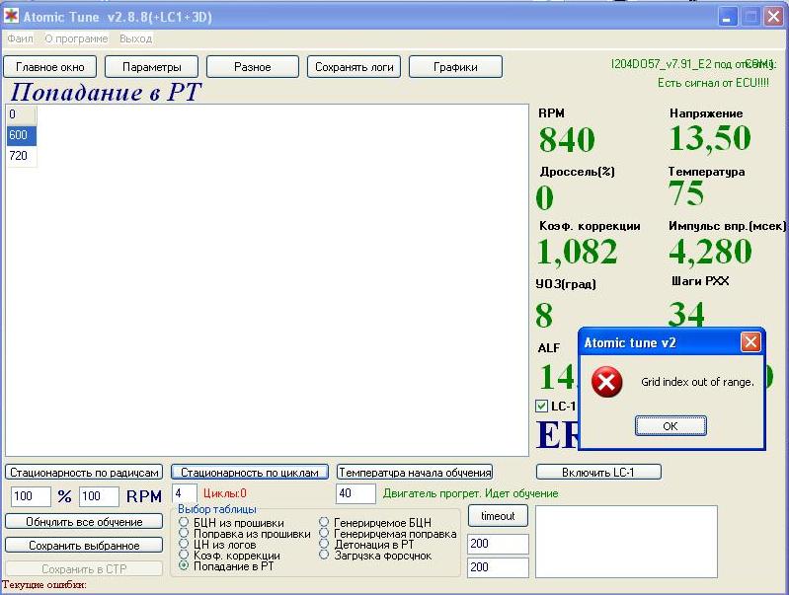Click the 'Текущие ошибки:' label
The width and height of the screenshot is (789, 595).
coord(44,585)
